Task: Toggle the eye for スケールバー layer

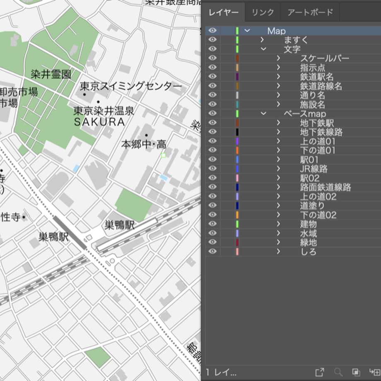Action: [x=212, y=58]
